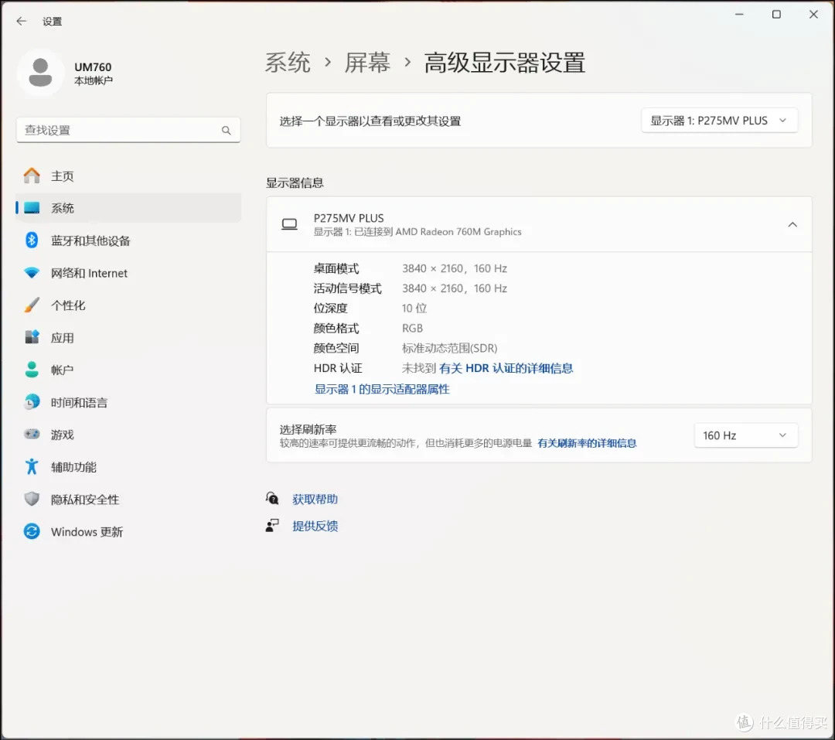Image resolution: width=835 pixels, height=740 pixels.
Task: Click the Bluetooth icon in the sidebar
Action: pyautogui.click(x=32, y=240)
